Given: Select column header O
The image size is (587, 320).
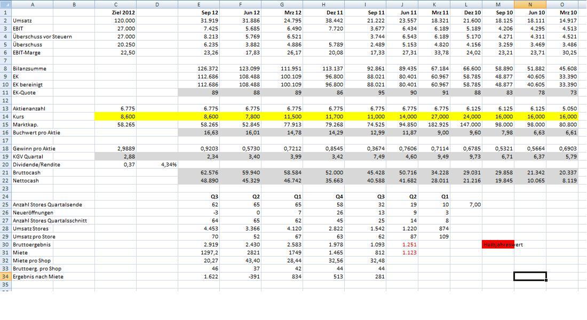Looking at the screenshot, I should pyautogui.click(x=562, y=4).
